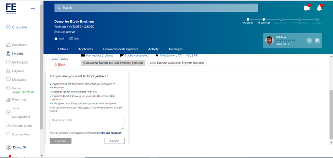Click sidda a's profile photo
Screen dimensions: 333x158
click(x=269, y=40)
